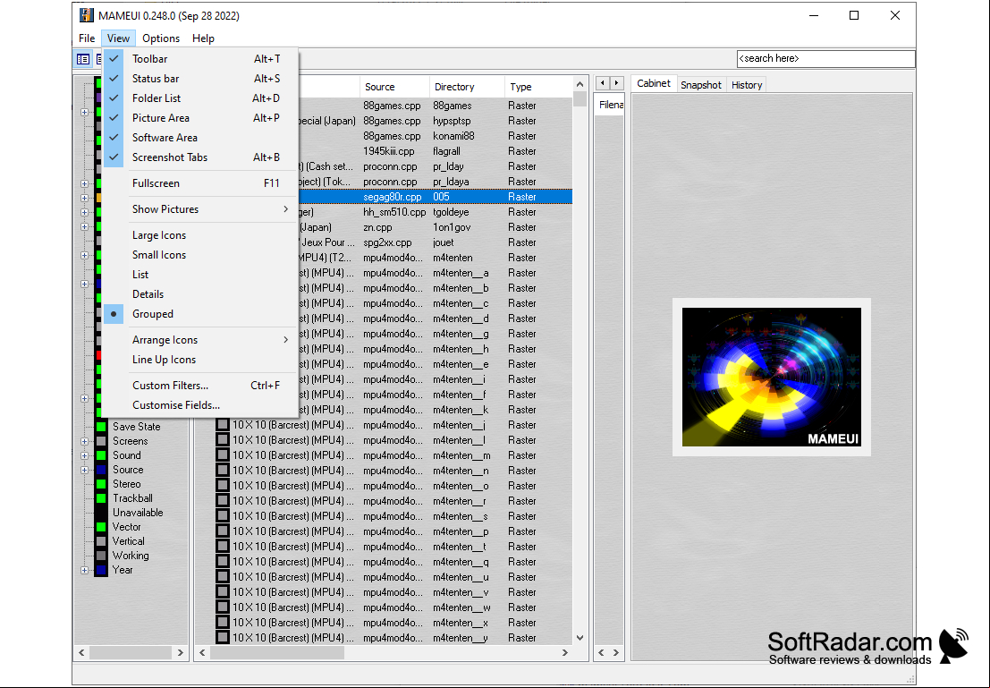The image size is (990, 688).
Task: Switch to the Snapshot tab
Action: [x=701, y=85]
